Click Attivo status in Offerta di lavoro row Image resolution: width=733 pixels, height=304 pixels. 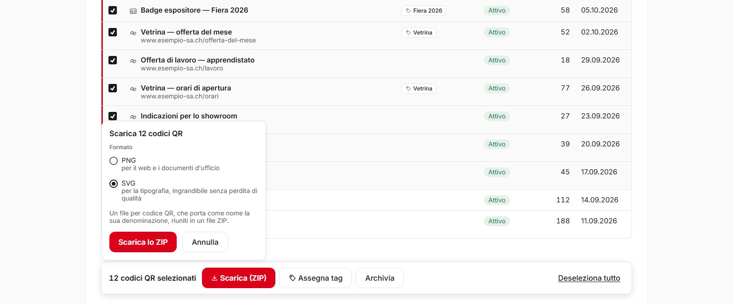497,60
